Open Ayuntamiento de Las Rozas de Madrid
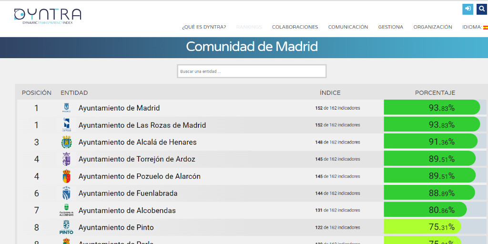Image resolution: width=488 pixels, height=244 pixels. [142, 125]
